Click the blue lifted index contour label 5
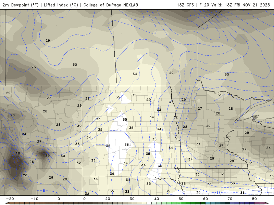This screenshot has height=205, width=274. tap(44, 191)
